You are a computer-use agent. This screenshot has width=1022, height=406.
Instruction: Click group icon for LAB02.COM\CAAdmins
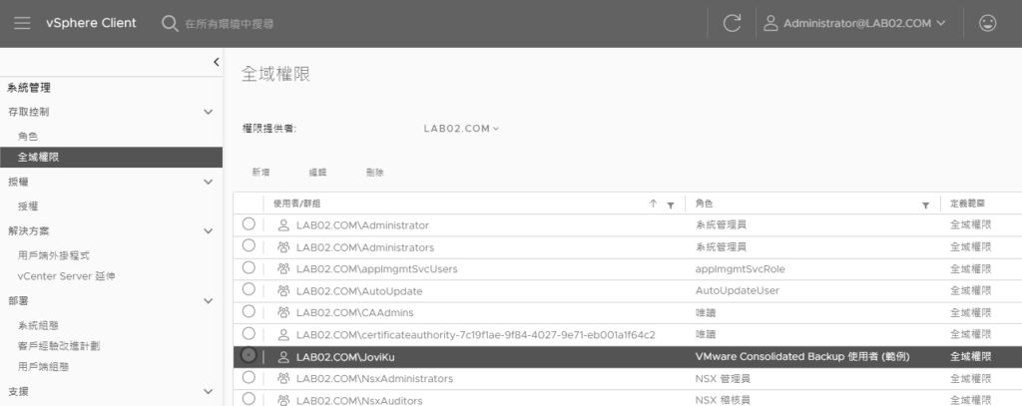pyautogui.click(x=282, y=313)
